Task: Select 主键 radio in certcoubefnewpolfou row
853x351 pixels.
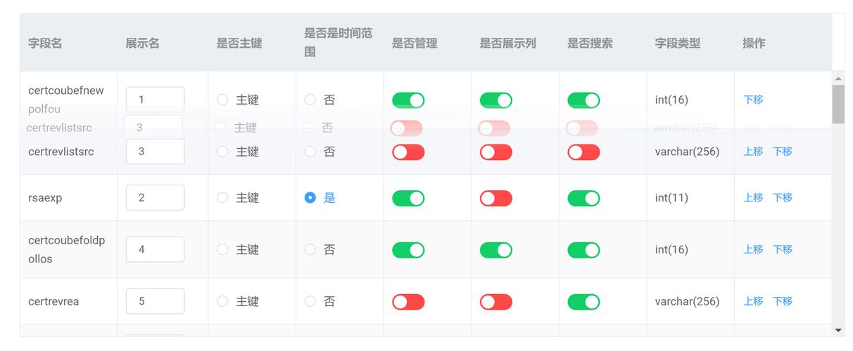Action: [222, 100]
